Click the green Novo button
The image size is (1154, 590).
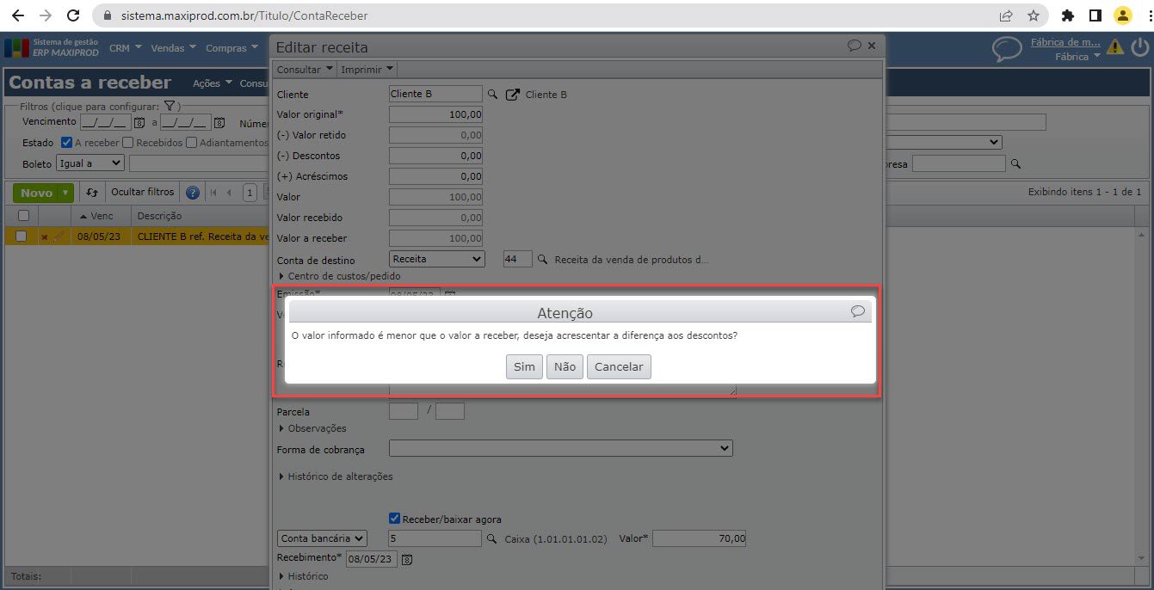pyautogui.click(x=36, y=193)
